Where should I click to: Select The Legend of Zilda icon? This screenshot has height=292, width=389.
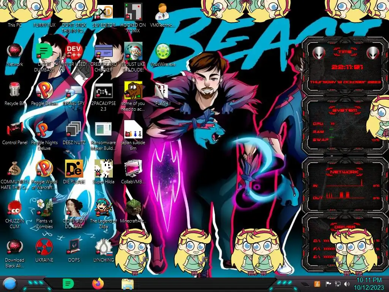tap(103, 214)
